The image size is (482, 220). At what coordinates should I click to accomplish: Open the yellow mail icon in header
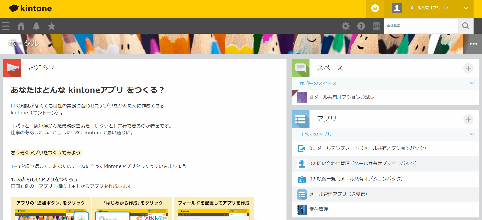coord(375,8)
